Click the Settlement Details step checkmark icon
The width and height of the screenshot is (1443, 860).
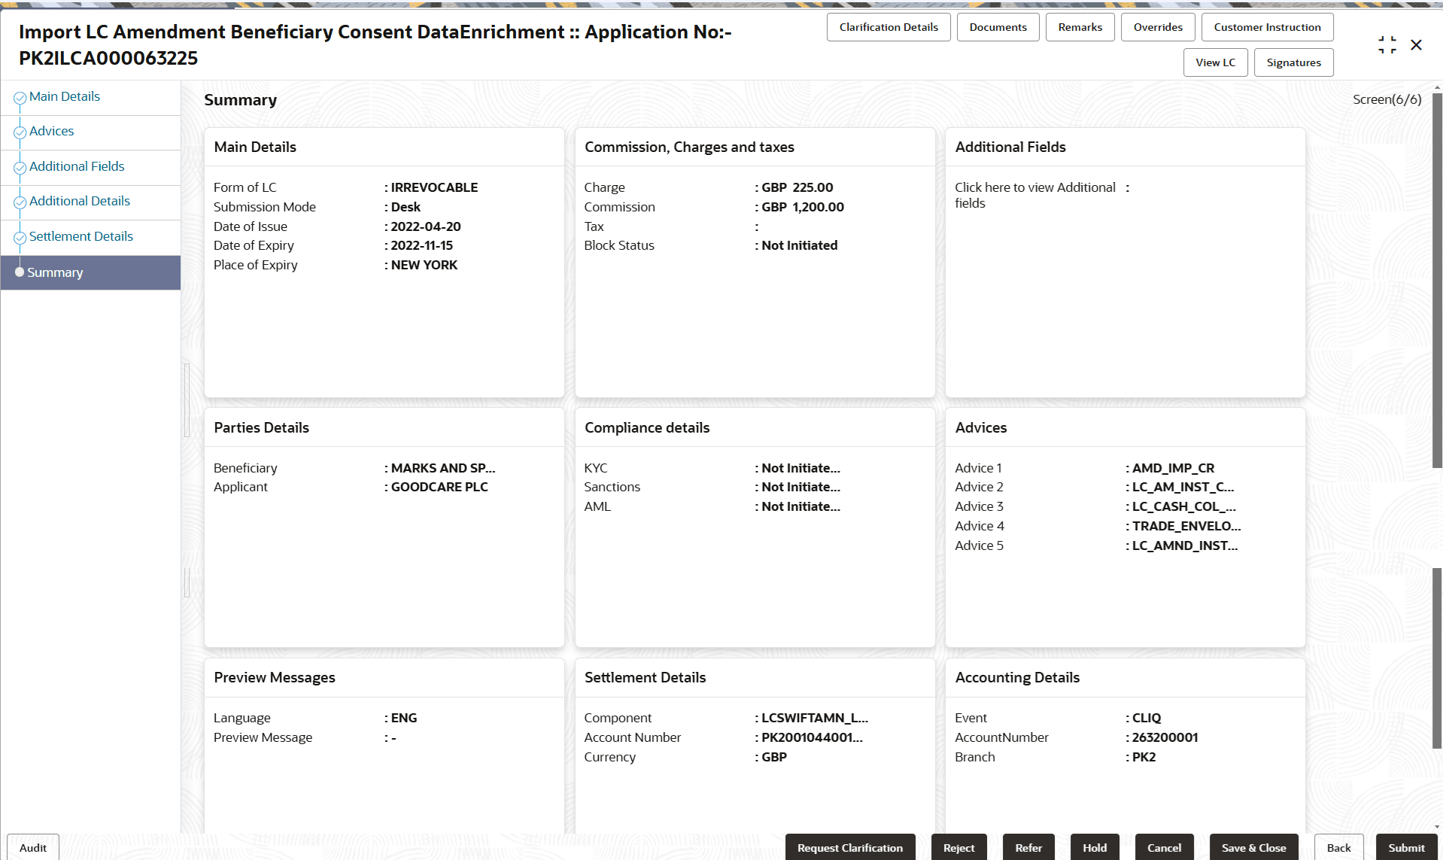pos(20,238)
